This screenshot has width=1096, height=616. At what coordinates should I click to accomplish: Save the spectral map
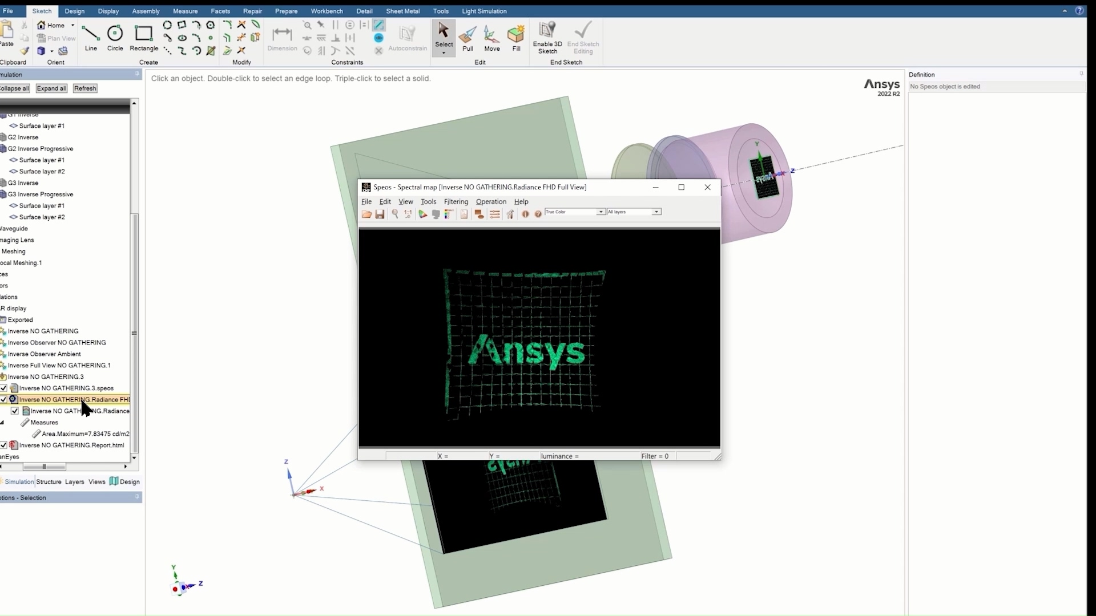[x=380, y=214]
